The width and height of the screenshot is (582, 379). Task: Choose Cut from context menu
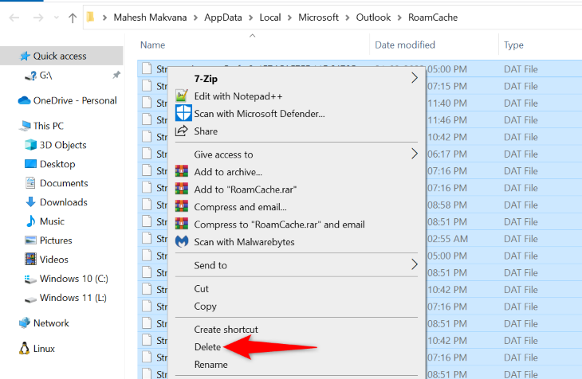click(x=297, y=288)
